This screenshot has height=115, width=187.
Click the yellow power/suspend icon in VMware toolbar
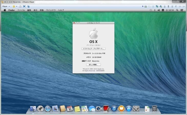coord(14,6)
